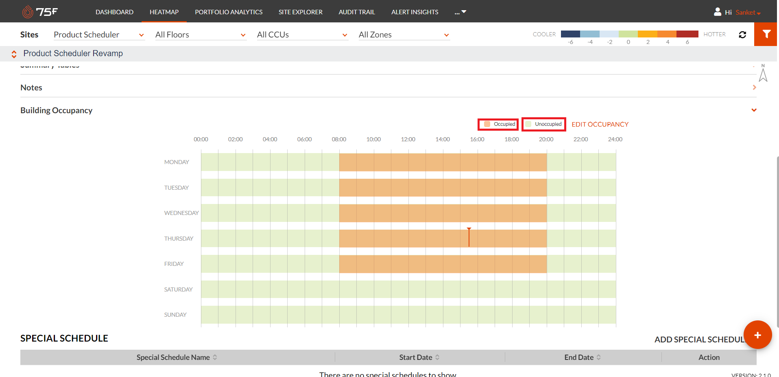Sort by Special Schedule Name arrows

point(215,357)
